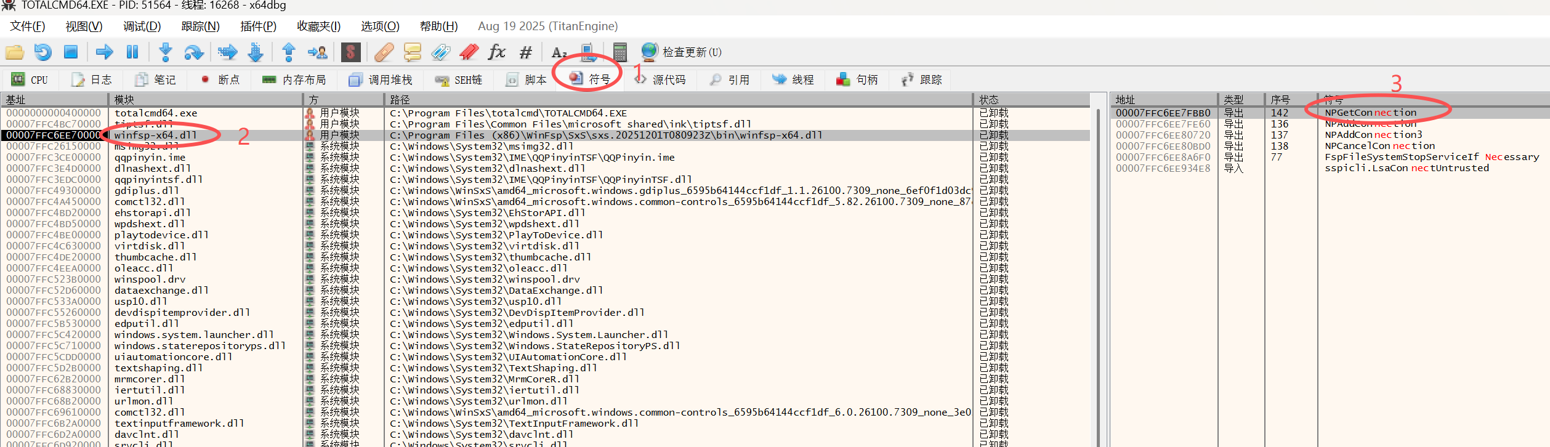Sort modules by the 模块 column header

click(x=206, y=100)
